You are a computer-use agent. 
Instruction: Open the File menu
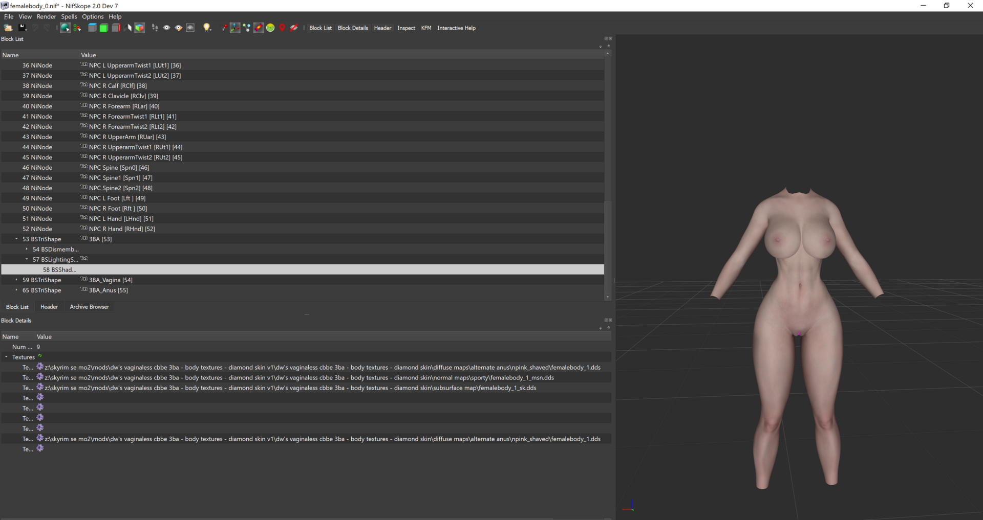click(x=9, y=16)
